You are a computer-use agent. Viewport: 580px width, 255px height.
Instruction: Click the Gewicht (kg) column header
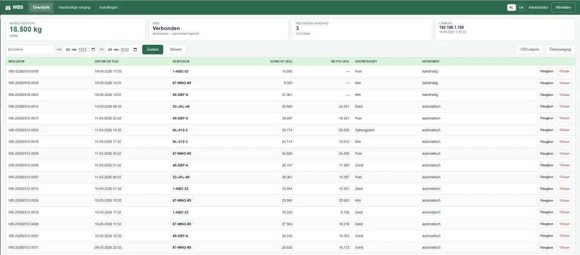281,62
